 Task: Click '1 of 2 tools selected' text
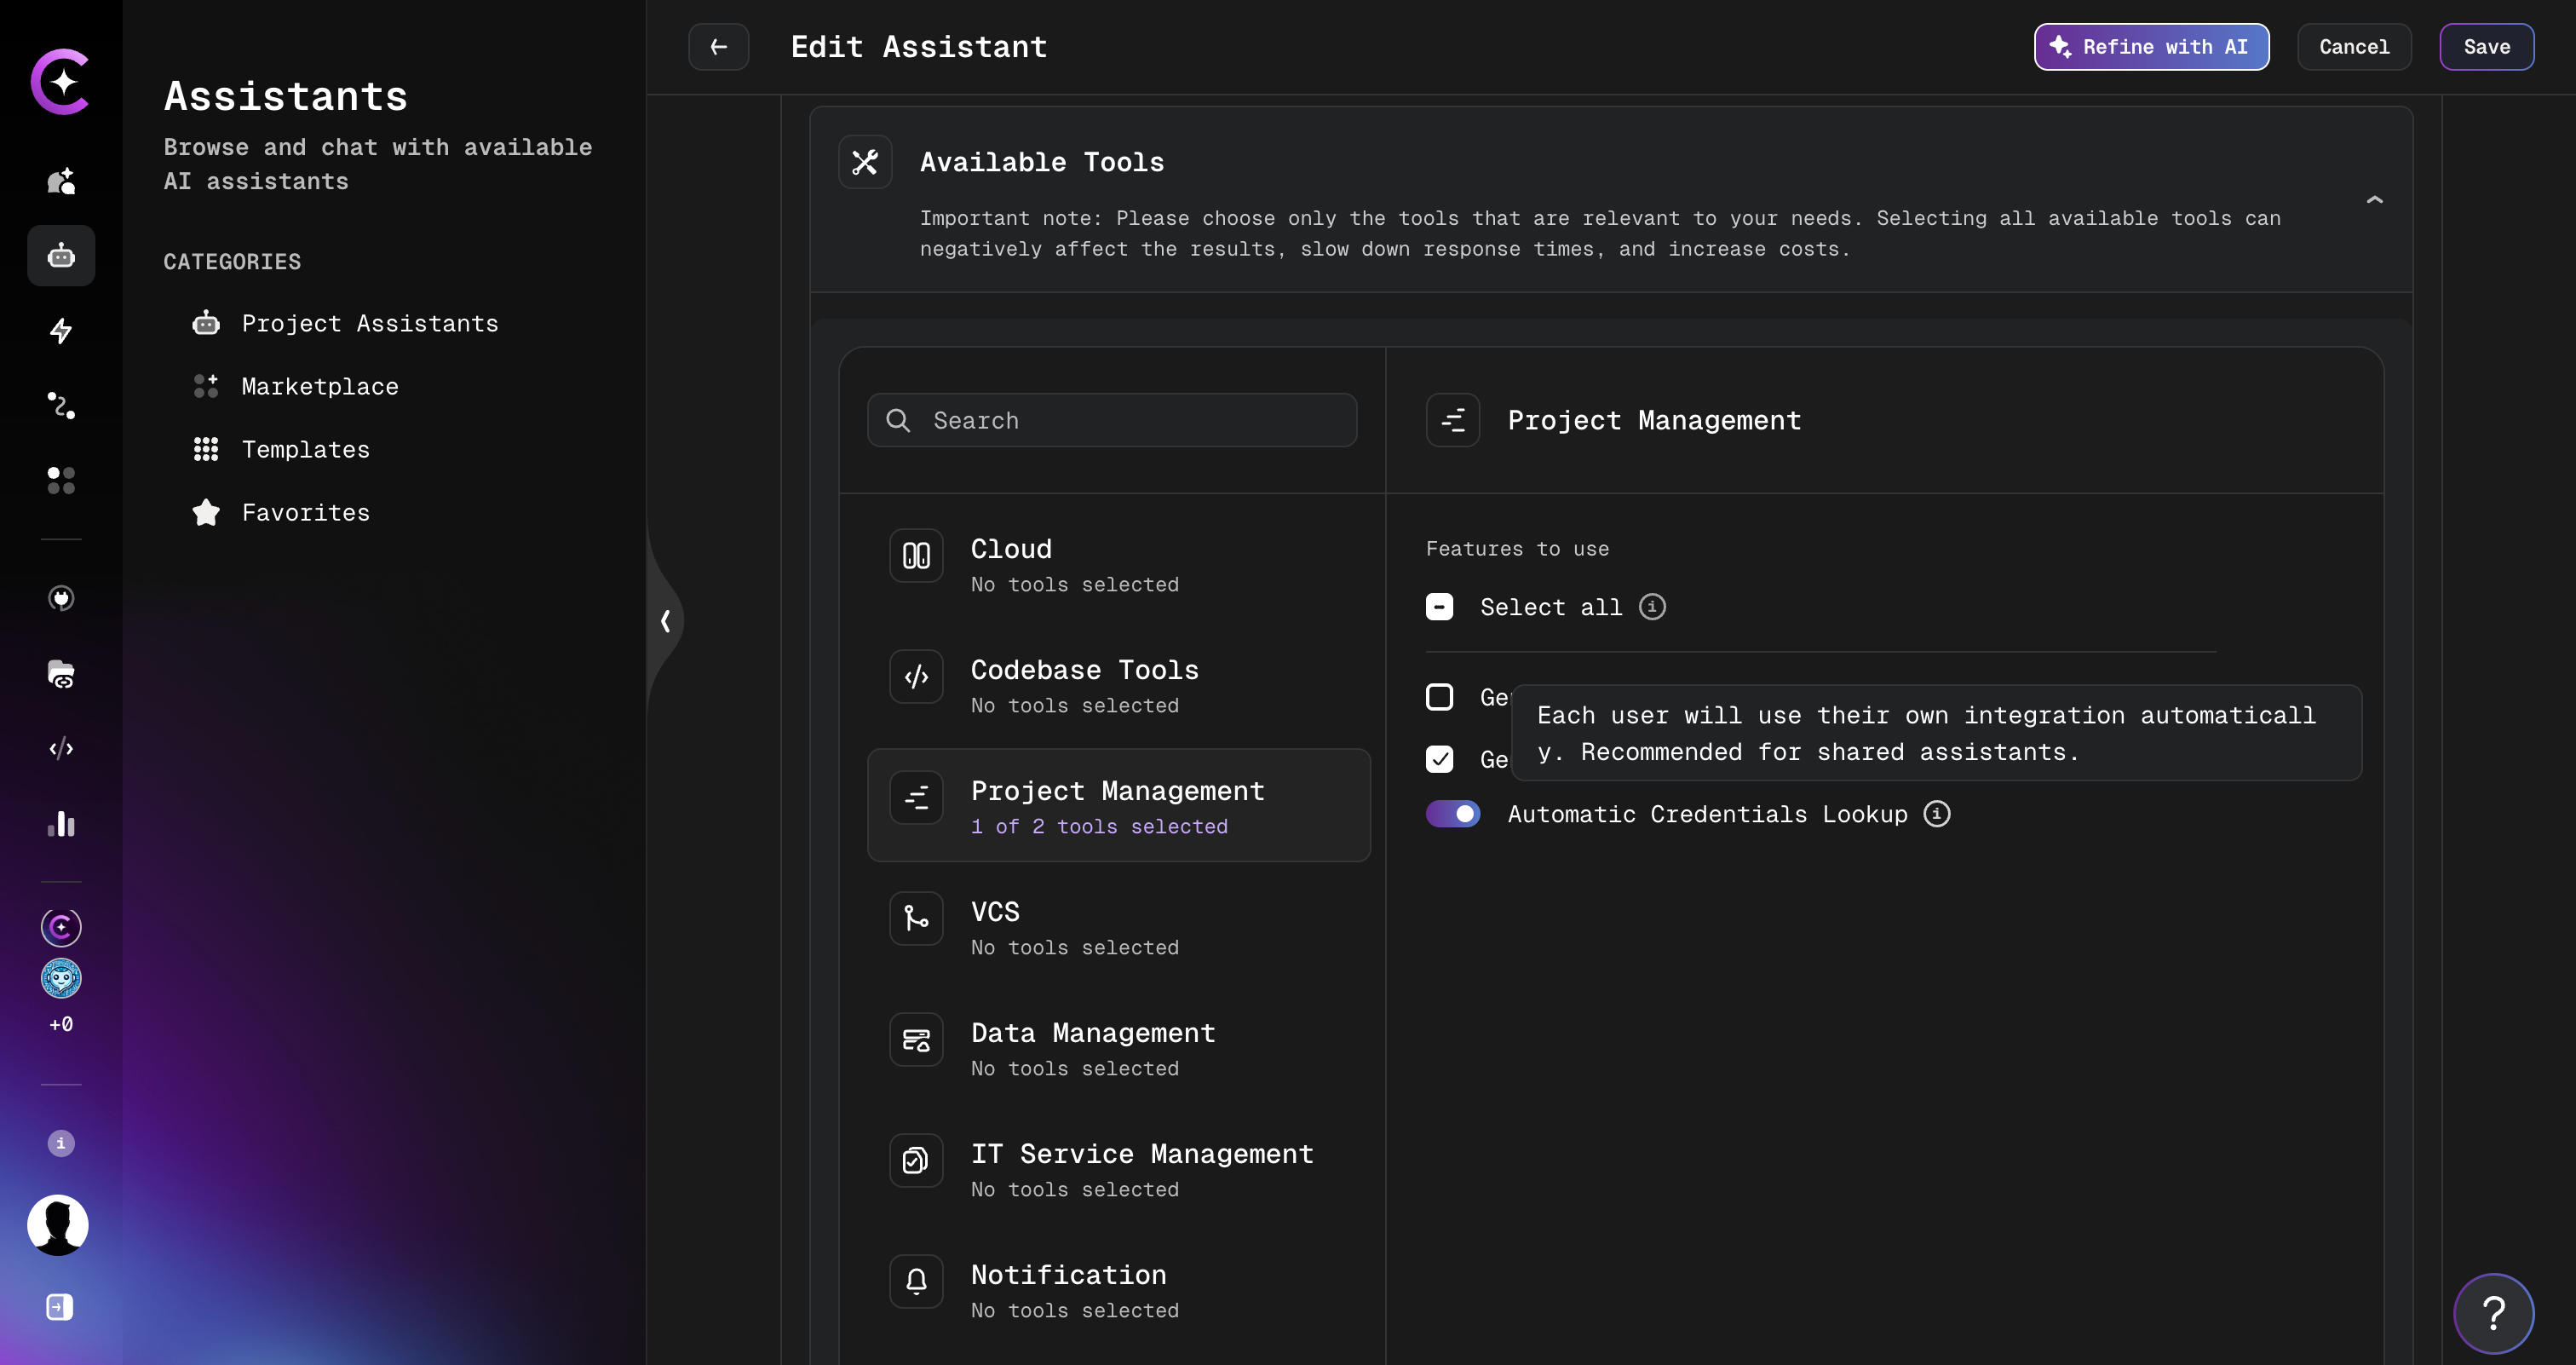(x=1099, y=826)
